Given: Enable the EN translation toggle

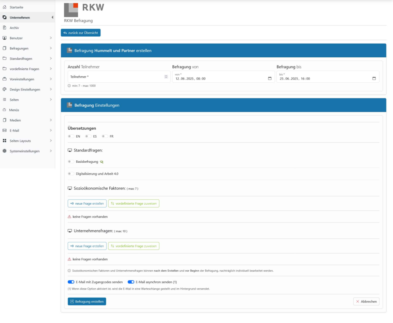Looking at the screenshot, I should [71, 136].
